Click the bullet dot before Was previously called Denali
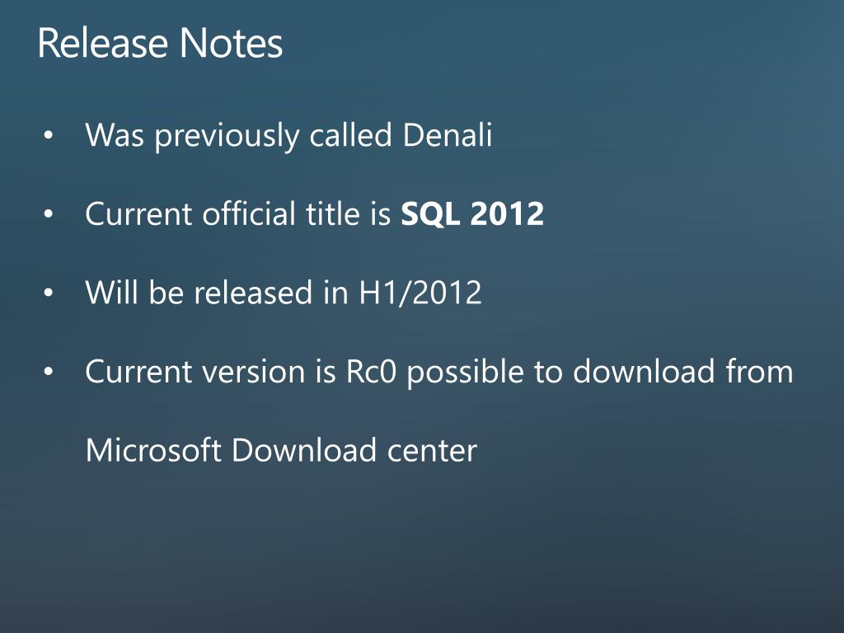This screenshot has height=633, width=844. pyautogui.click(x=49, y=136)
